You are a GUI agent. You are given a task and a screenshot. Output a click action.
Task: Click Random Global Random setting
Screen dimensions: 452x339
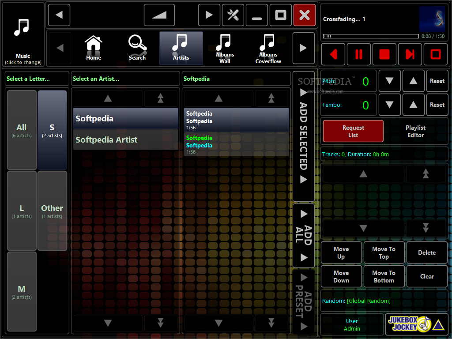pos(384,301)
